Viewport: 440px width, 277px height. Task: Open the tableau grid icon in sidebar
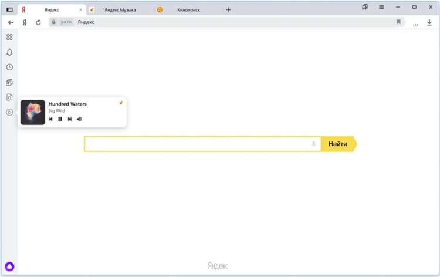(x=9, y=37)
